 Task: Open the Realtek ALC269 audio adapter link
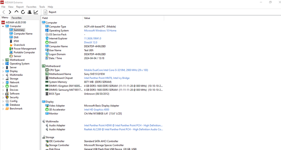coord(123,129)
